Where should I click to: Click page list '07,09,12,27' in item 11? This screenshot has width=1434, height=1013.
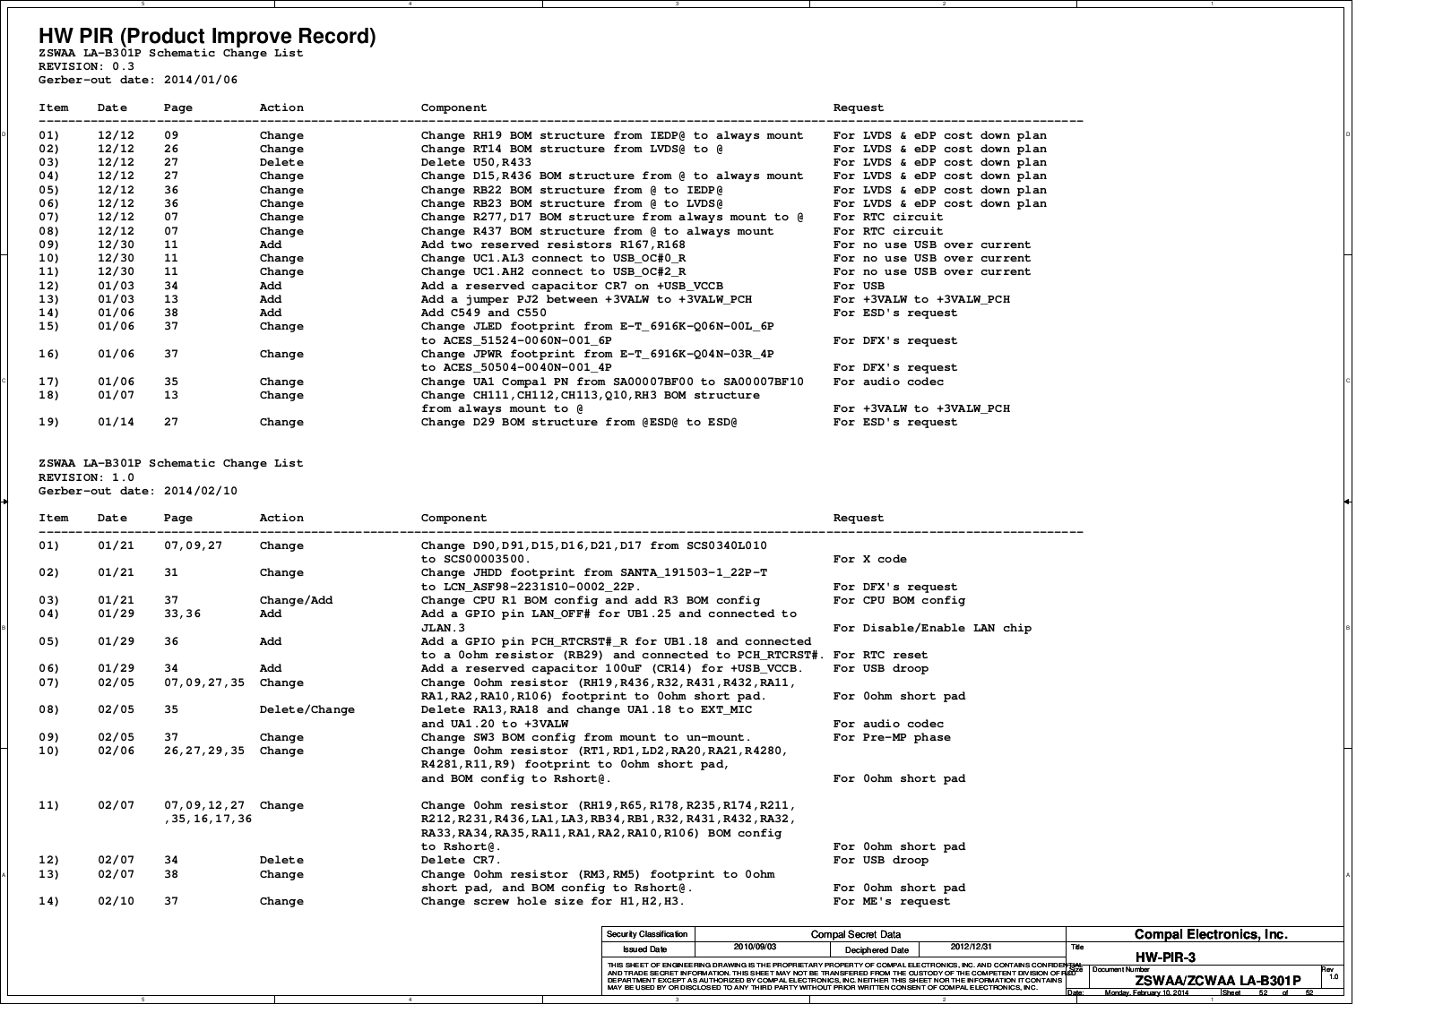(203, 805)
